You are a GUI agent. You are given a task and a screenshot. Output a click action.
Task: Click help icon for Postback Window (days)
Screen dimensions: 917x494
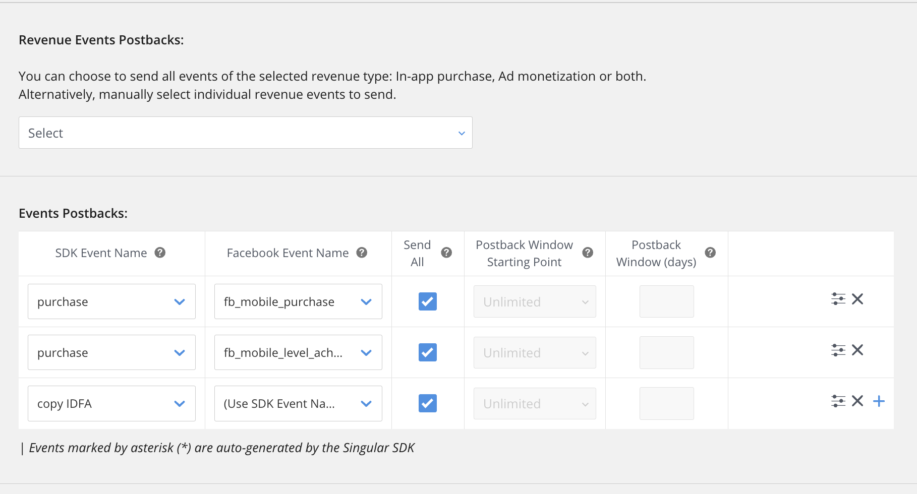(710, 253)
